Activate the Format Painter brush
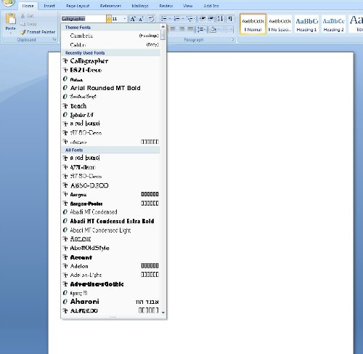 click(x=38, y=32)
